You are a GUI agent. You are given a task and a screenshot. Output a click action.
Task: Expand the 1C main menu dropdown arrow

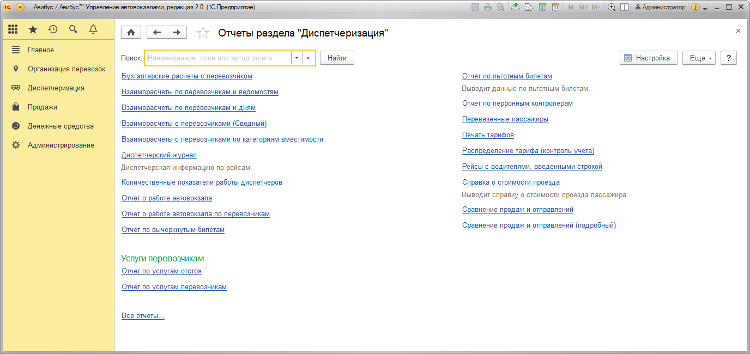pyautogui.click(x=20, y=7)
